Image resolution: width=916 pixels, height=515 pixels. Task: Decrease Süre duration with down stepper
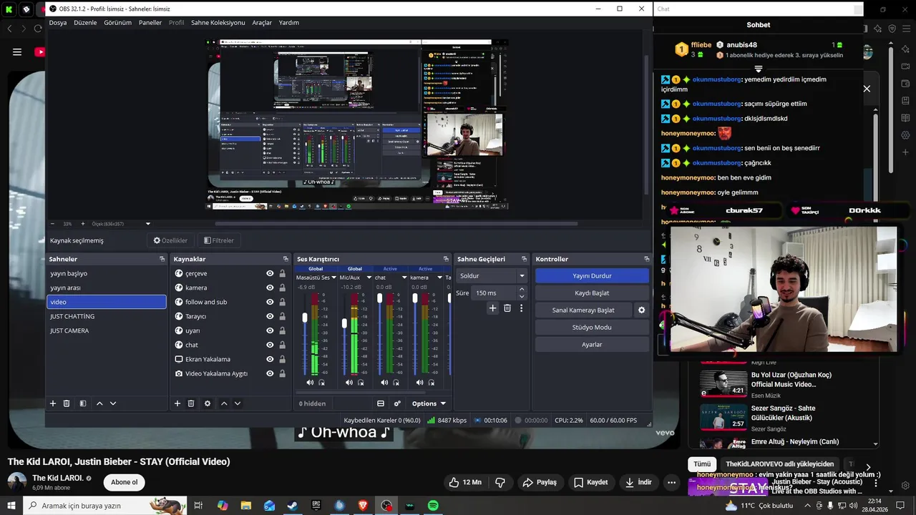[522, 296]
